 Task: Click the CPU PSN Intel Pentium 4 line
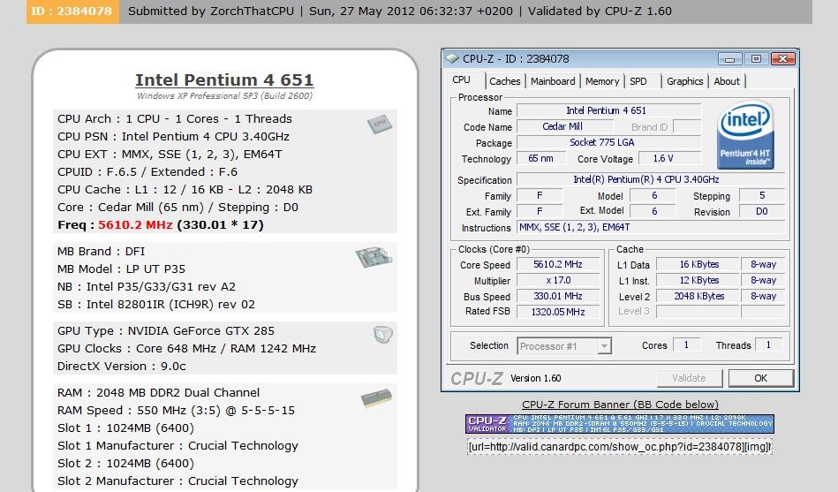point(173,136)
